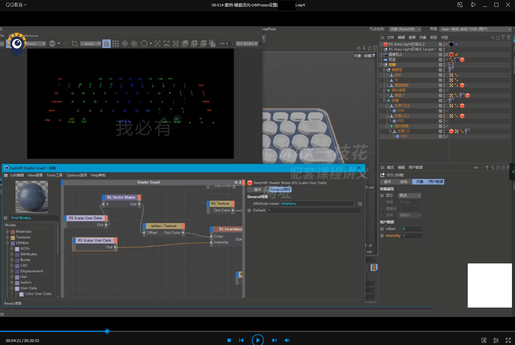Open the player playback settings icon
Image resolution: width=515 pixels, height=345 pixels.
click(x=496, y=340)
